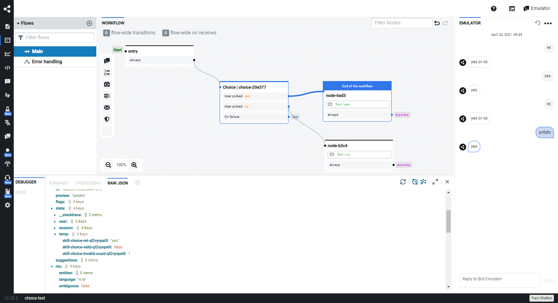
Task: Zoom in the workflow canvas
Action: click(x=134, y=165)
